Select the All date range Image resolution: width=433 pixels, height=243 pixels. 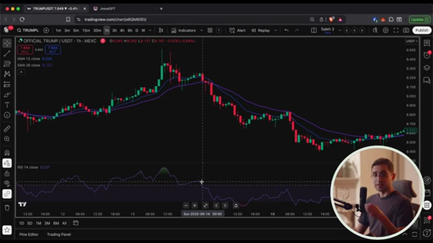64,223
